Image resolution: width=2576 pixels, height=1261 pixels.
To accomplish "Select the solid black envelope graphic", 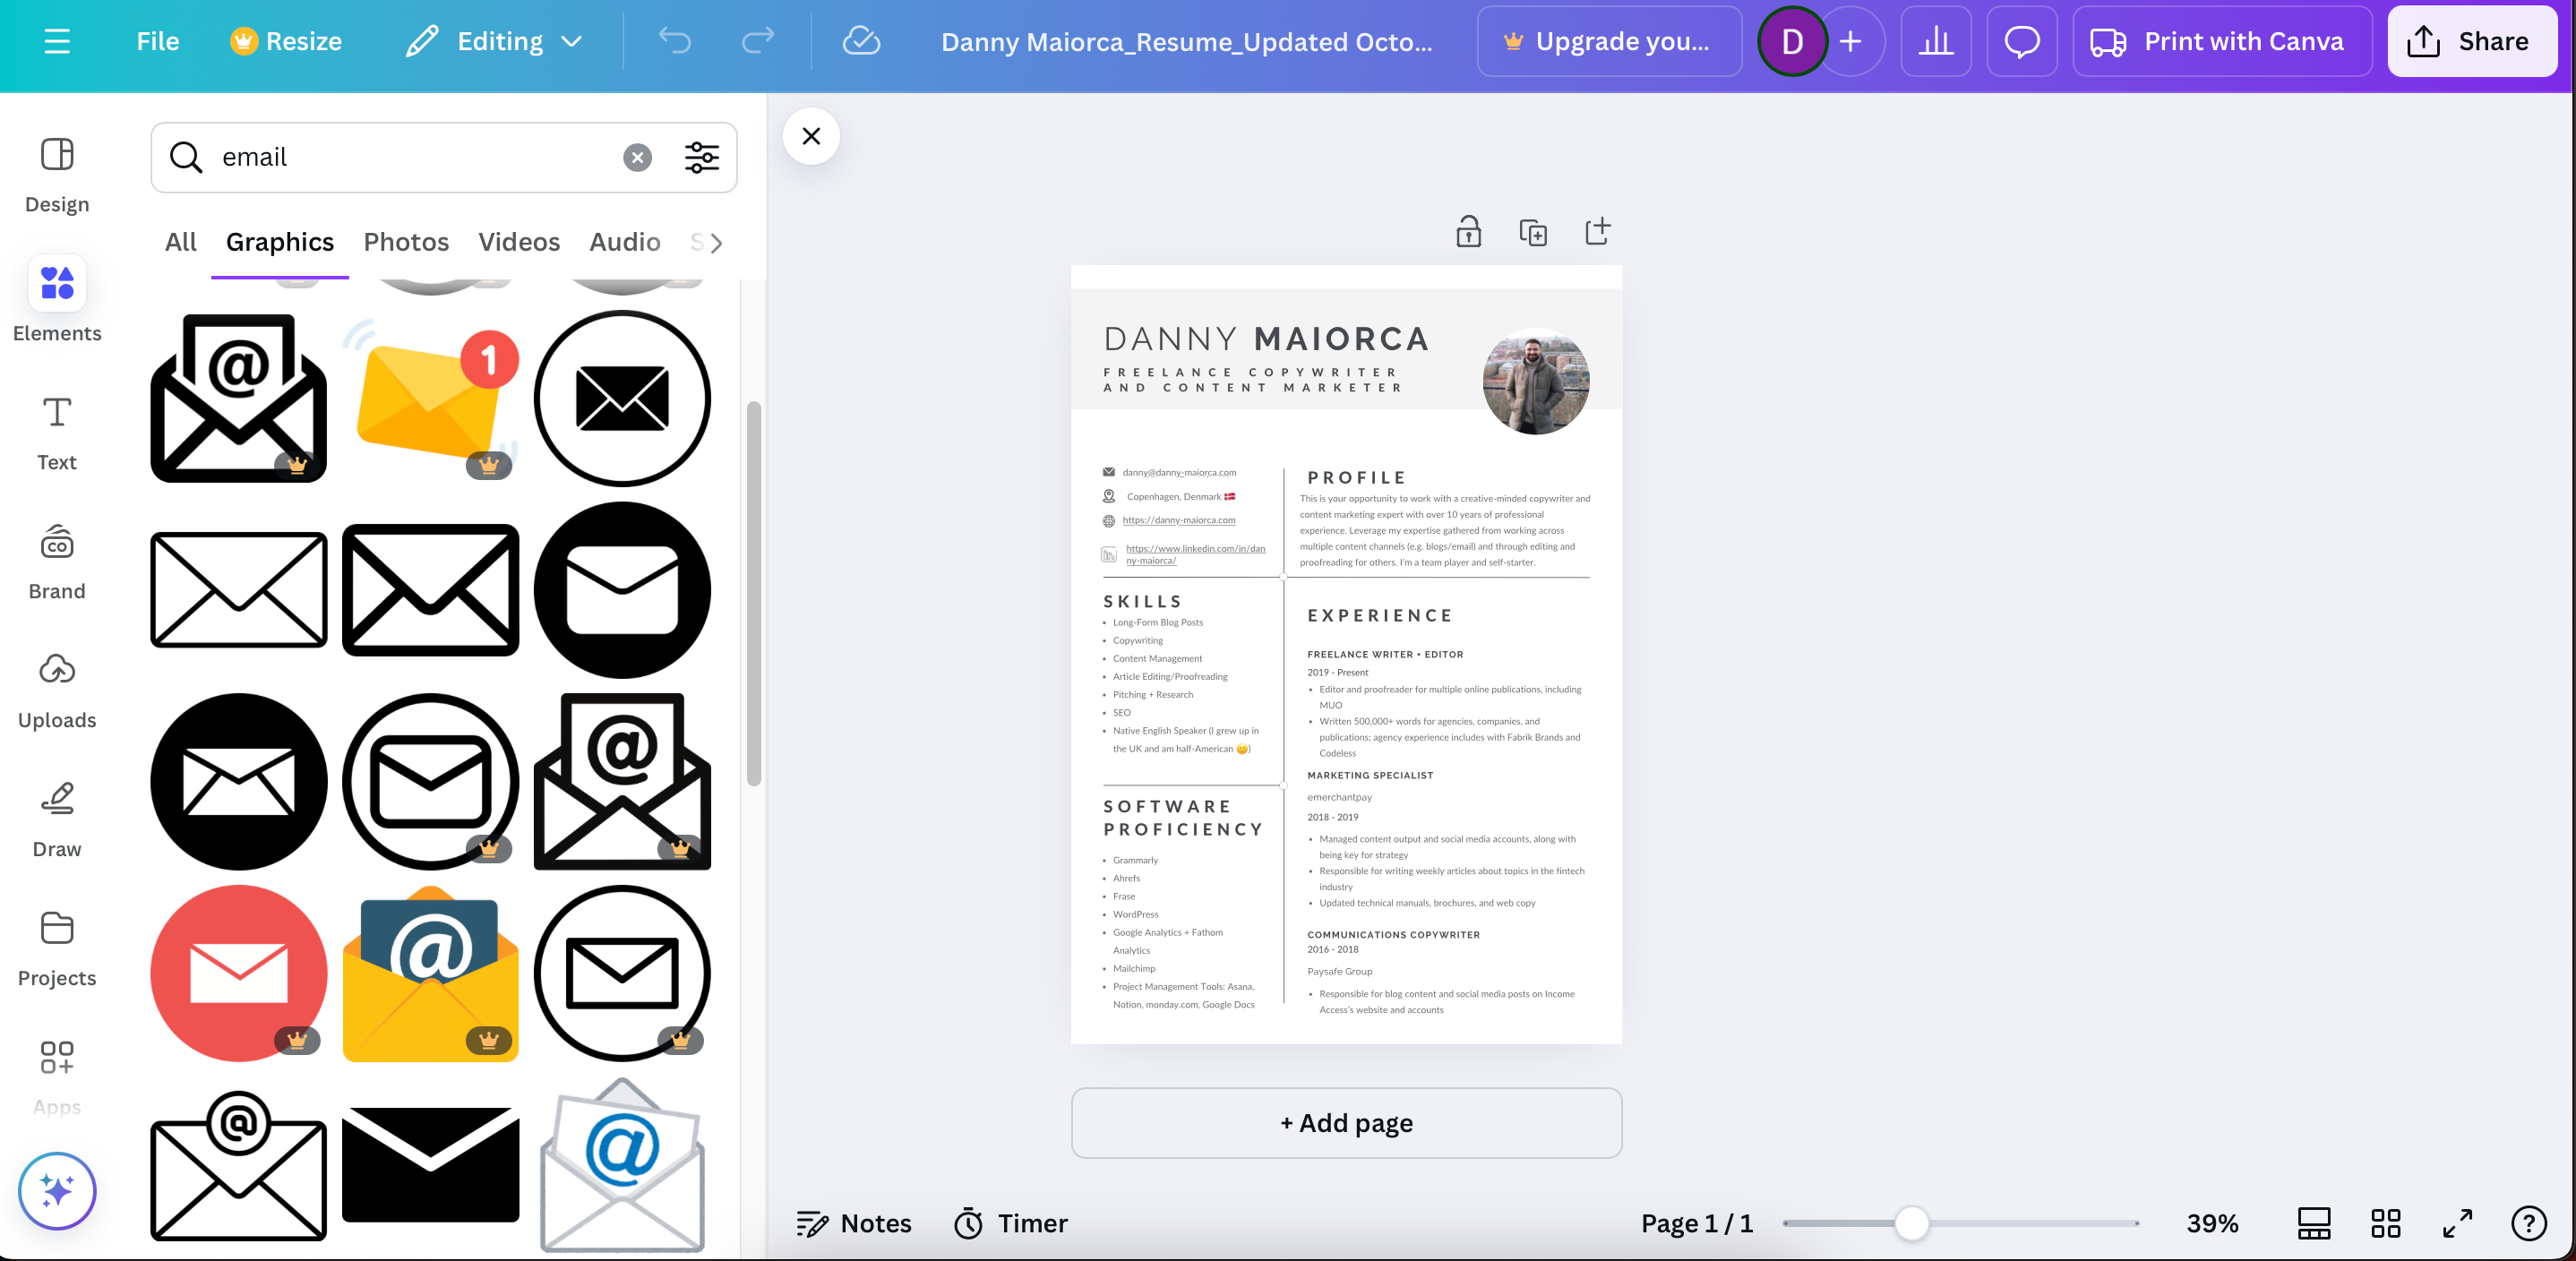I will point(430,1164).
